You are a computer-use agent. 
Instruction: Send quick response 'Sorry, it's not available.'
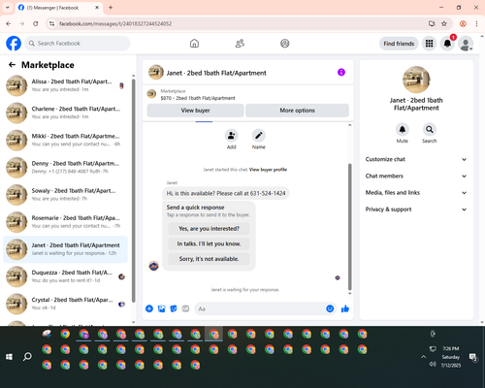click(209, 259)
